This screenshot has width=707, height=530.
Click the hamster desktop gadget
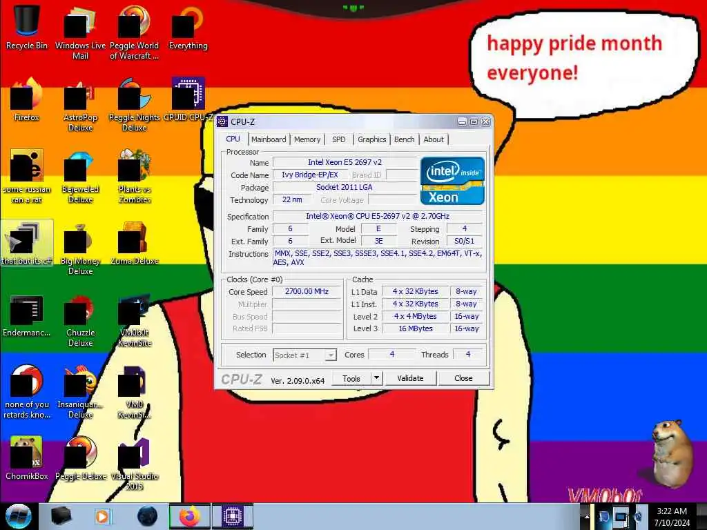(671, 453)
